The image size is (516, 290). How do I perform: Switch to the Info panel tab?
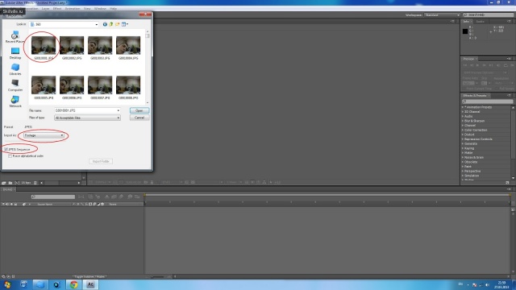(x=466, y=22)
